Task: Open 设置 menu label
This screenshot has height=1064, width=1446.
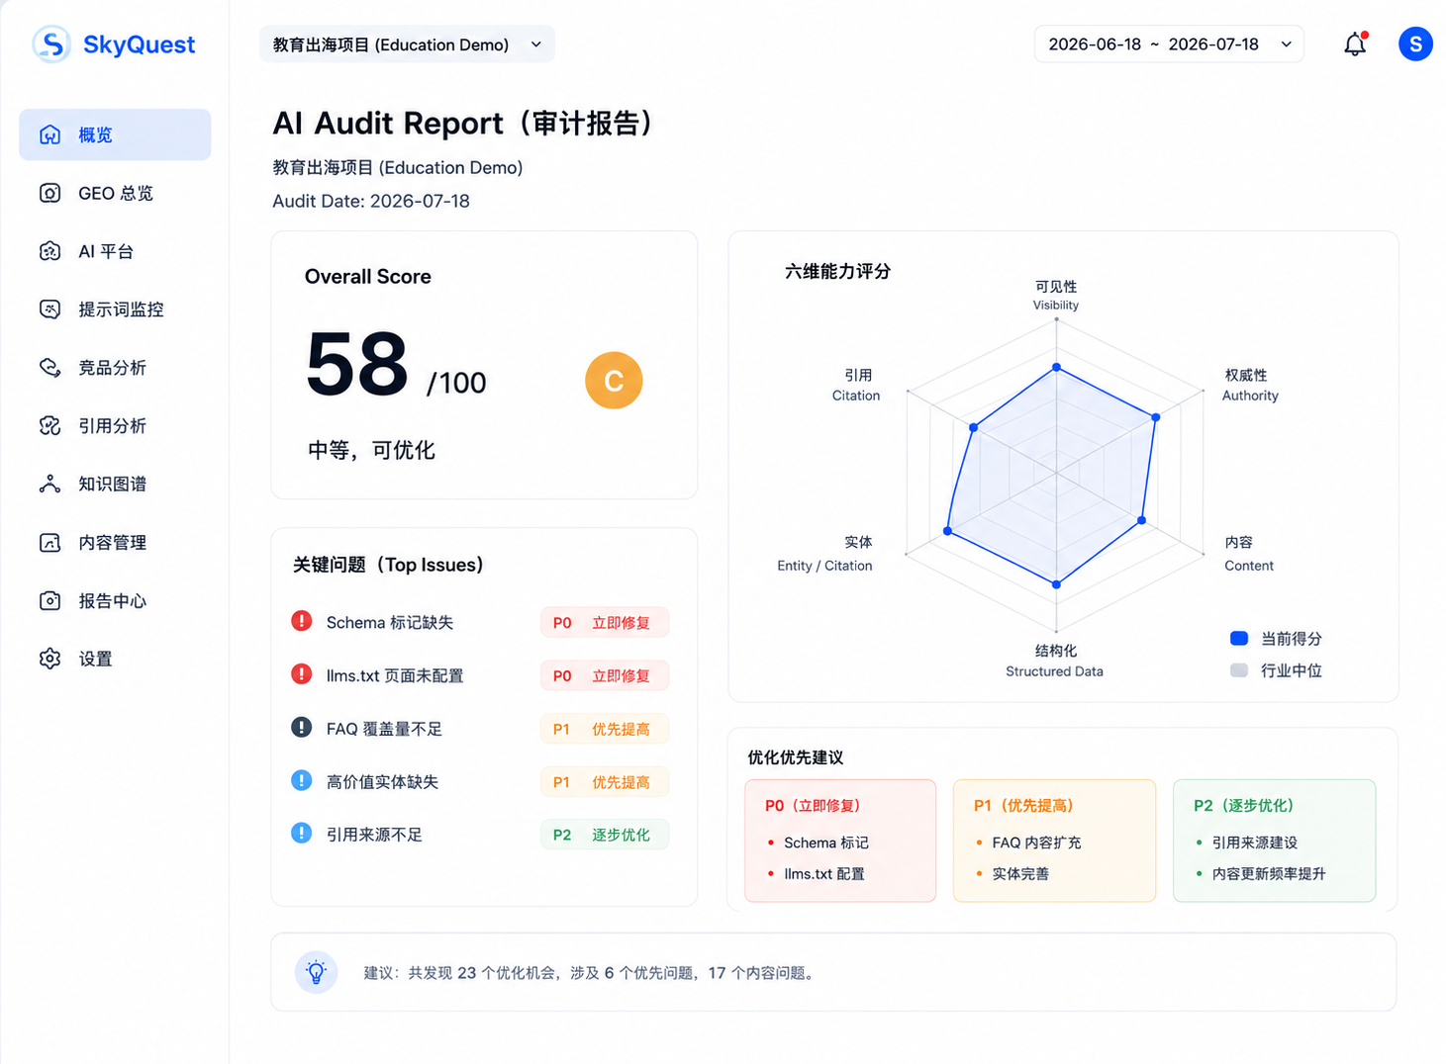Action: (x=95, y=659)
